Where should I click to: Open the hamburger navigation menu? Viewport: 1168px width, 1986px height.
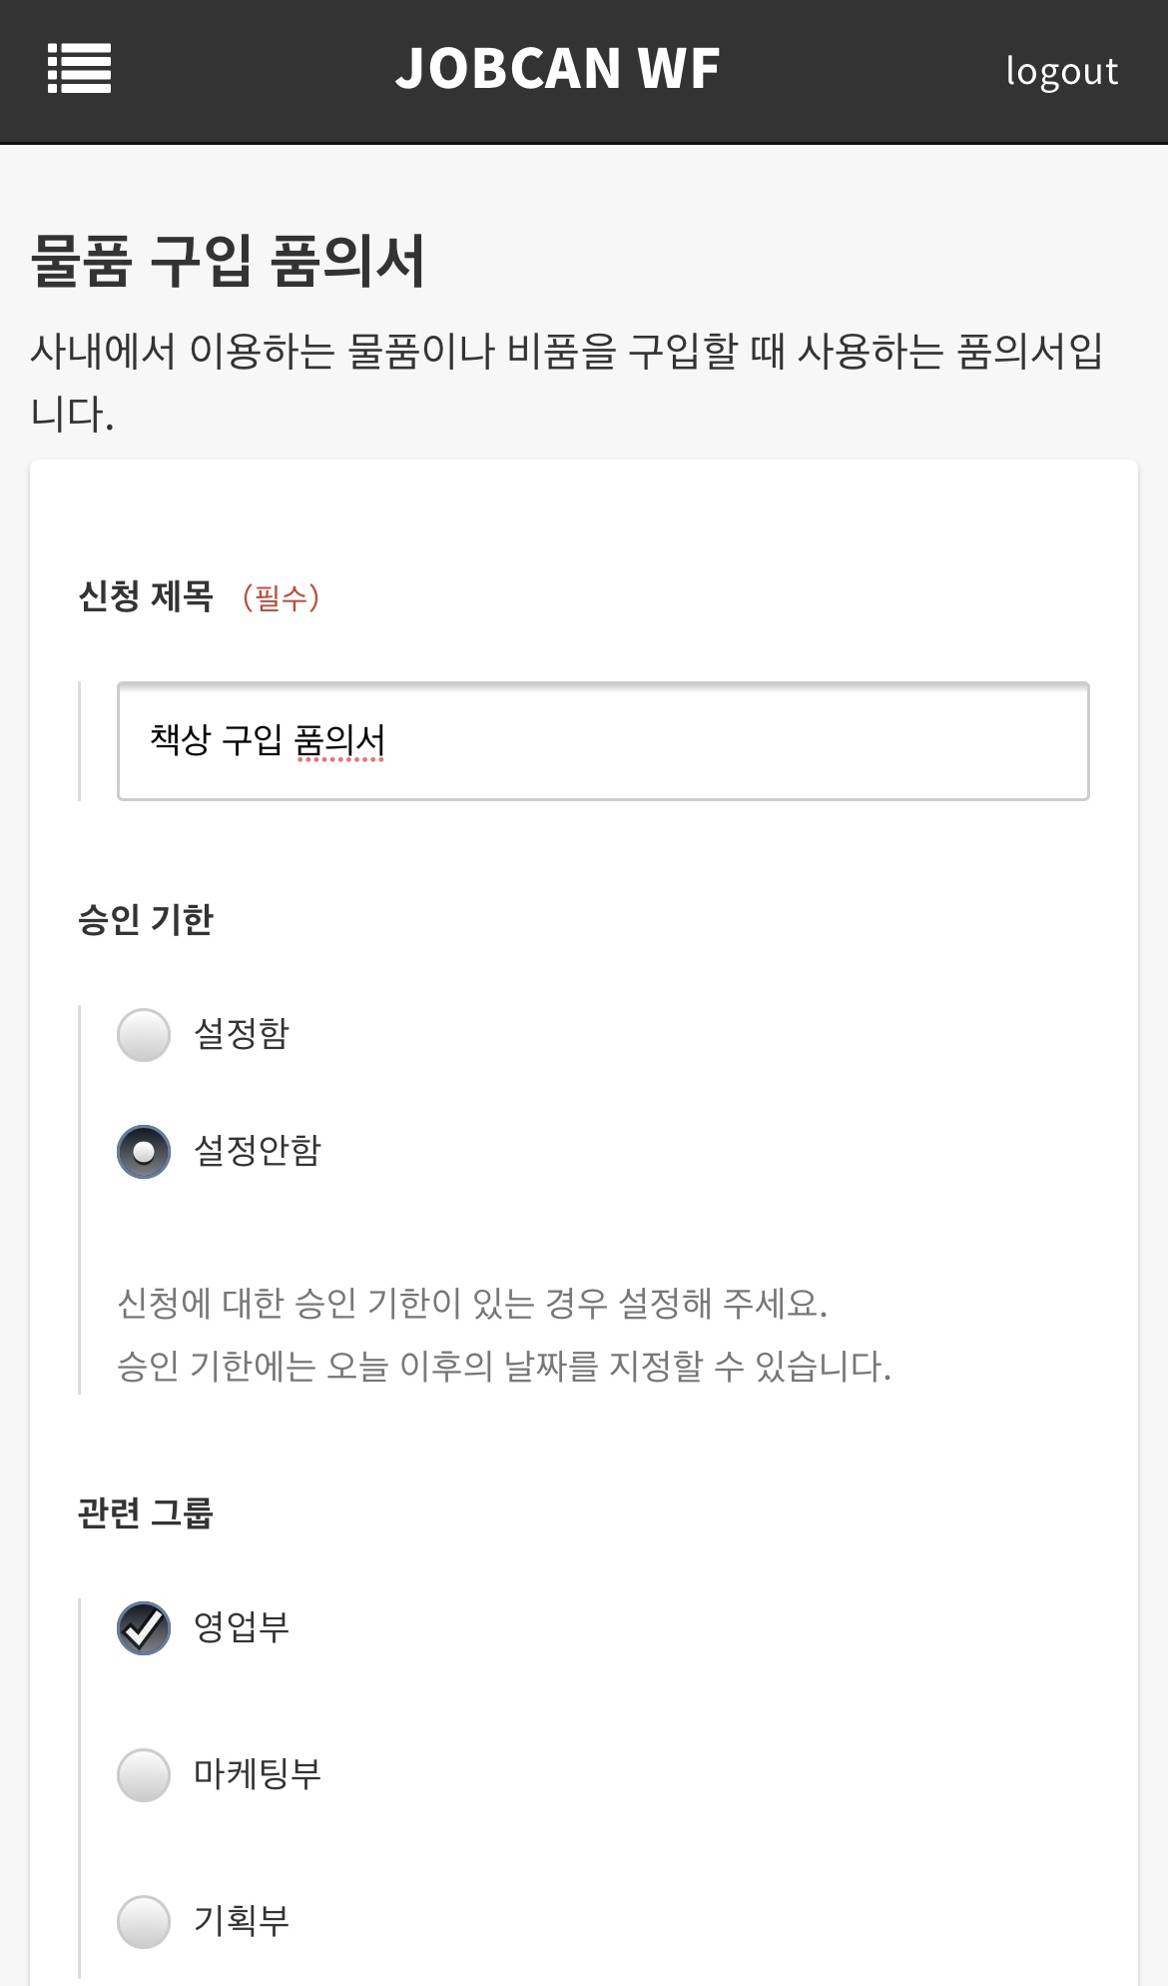[x=79, y=69]
